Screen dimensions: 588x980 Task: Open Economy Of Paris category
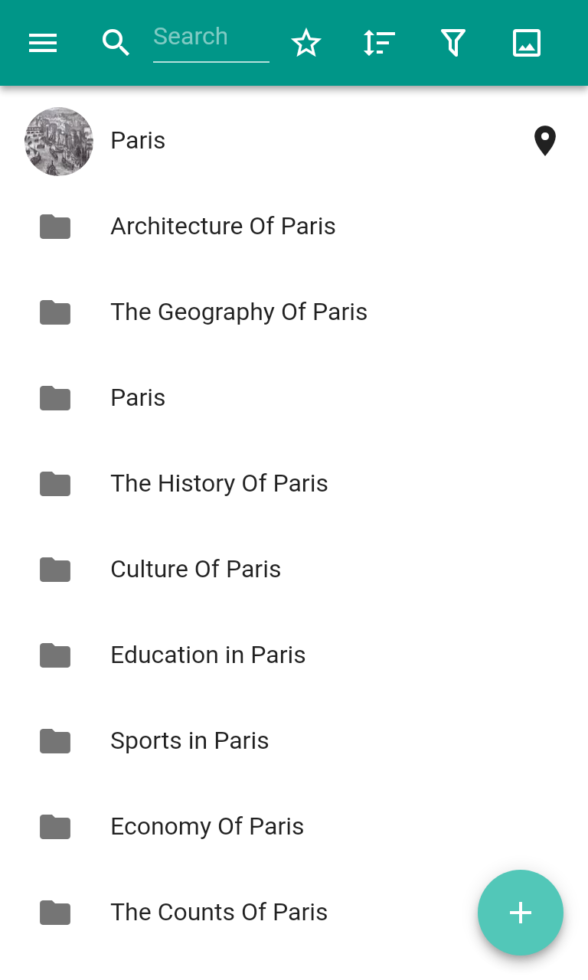207,827
